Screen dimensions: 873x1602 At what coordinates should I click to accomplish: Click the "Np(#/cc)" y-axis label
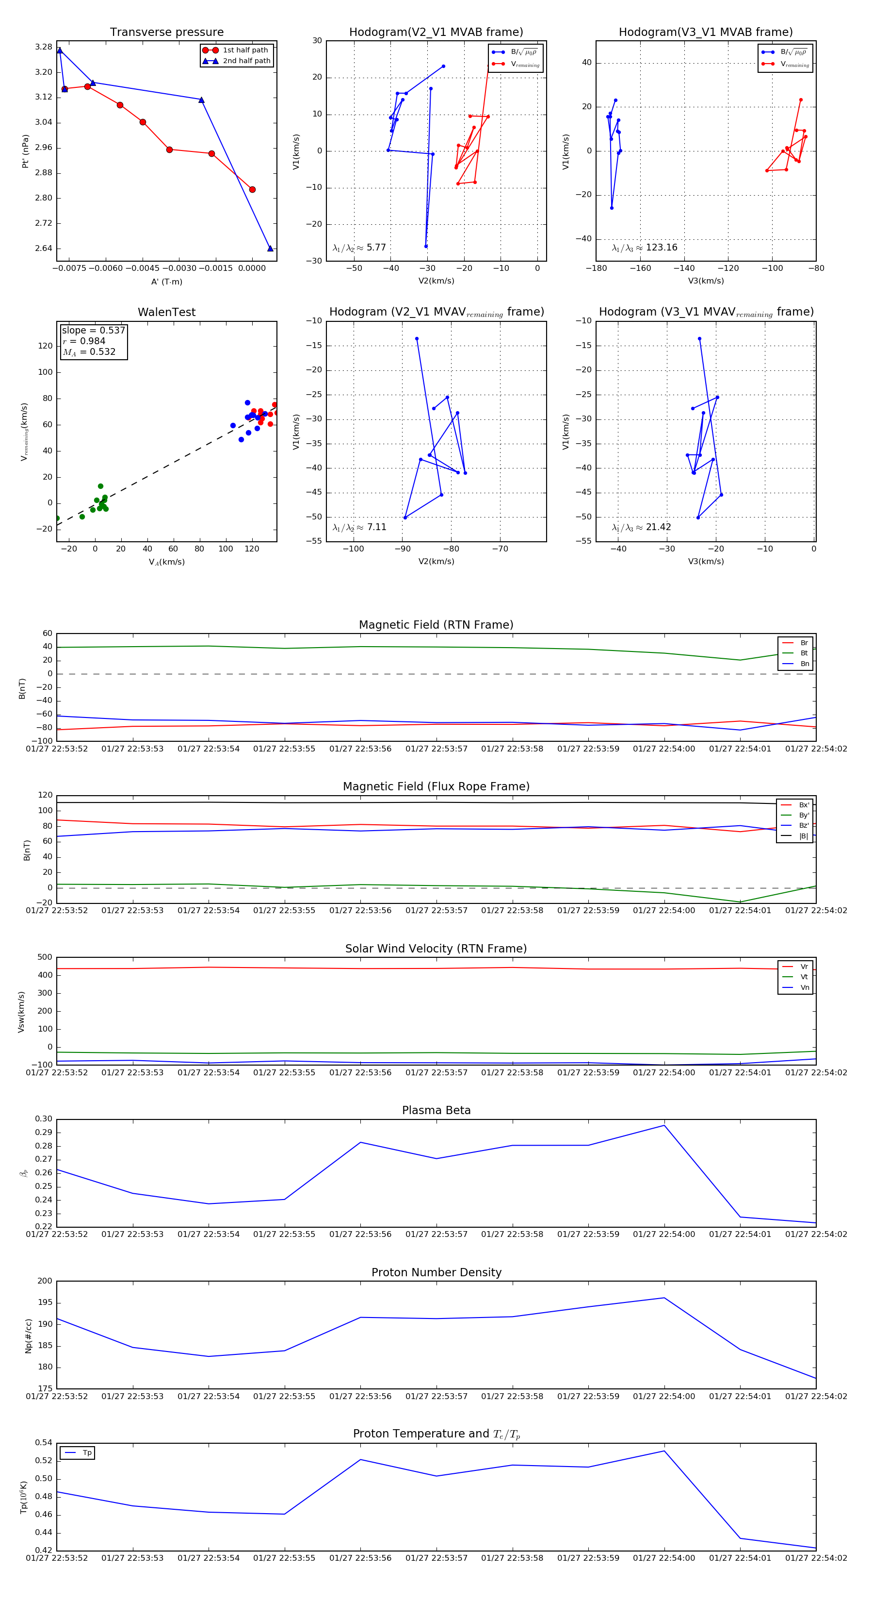click(x=28, y=1336)
